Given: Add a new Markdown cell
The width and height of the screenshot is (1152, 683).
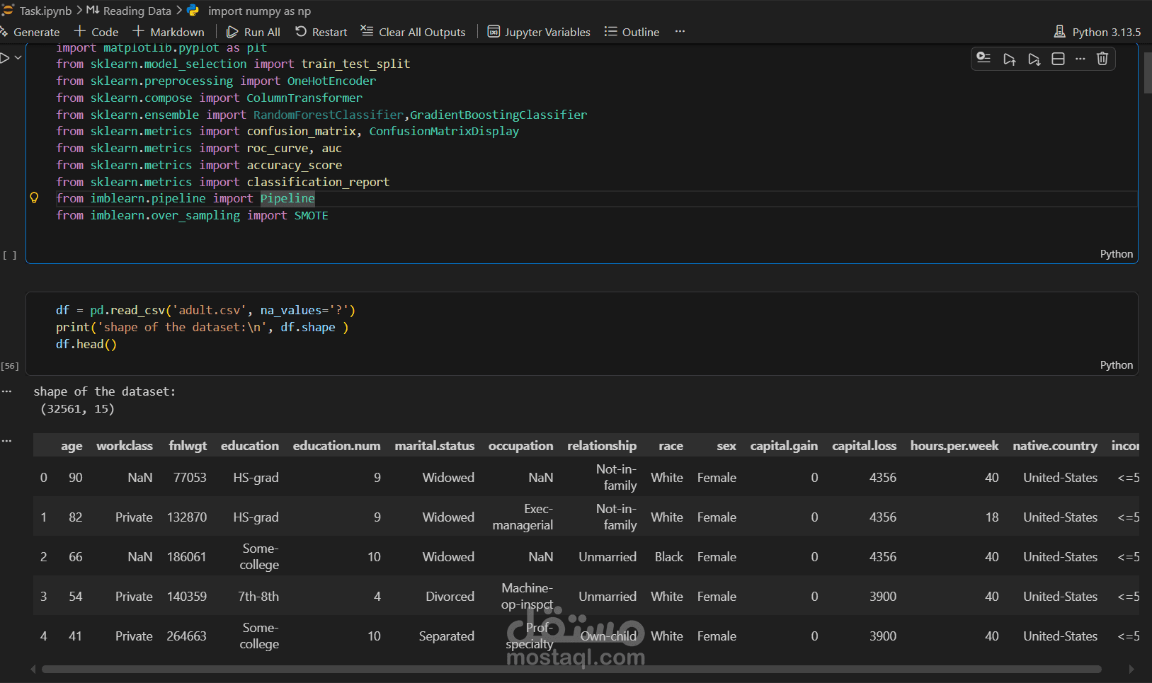Looking at the screenshot, I should 169,32.
